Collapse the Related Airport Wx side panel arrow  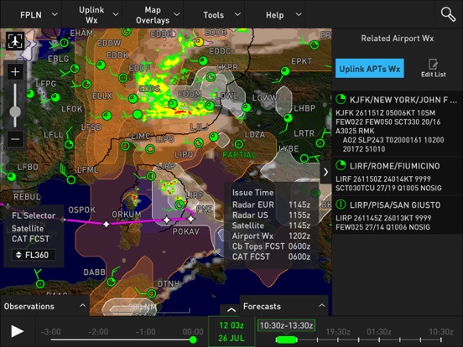tap(325, 172)
